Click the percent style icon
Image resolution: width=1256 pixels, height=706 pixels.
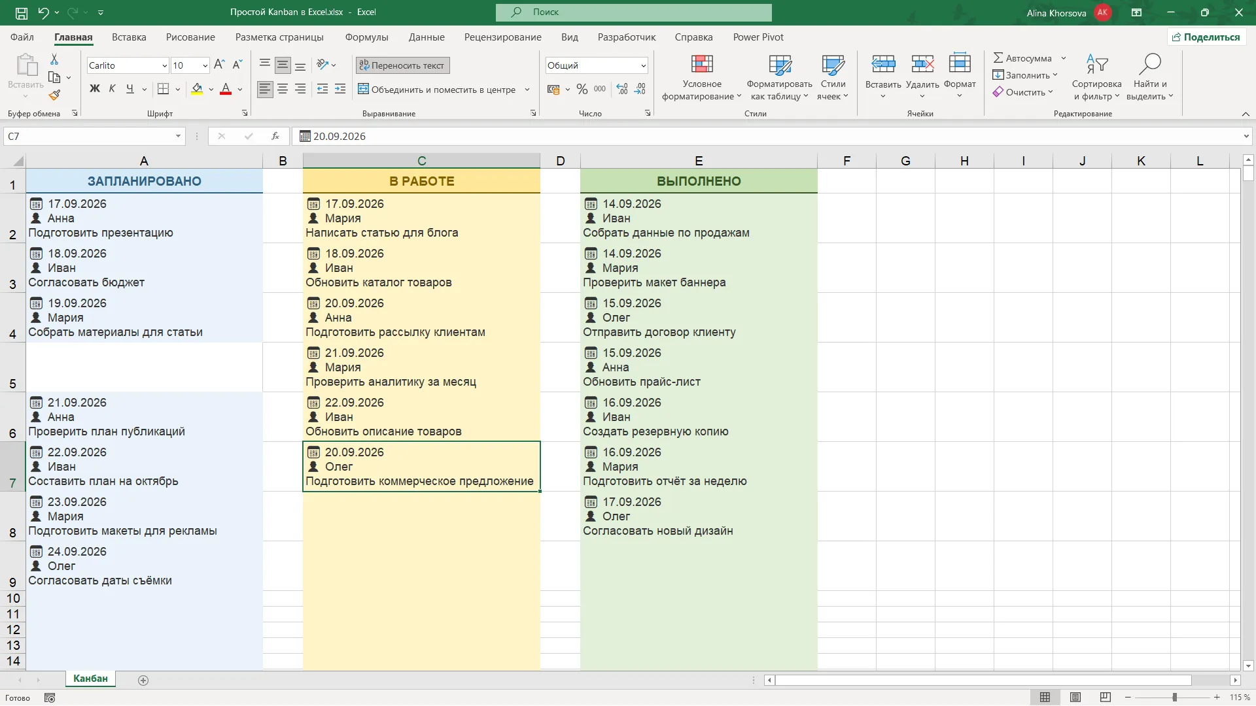582,89
